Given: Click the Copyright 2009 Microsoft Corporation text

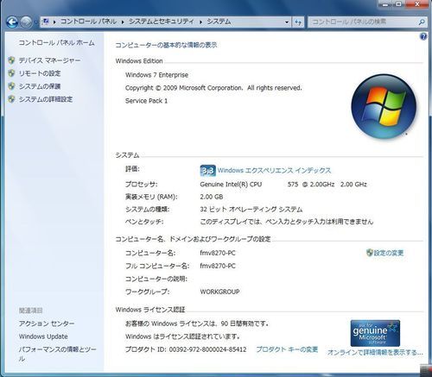Looking at the screenshot, I should click(x=213, y=88).
